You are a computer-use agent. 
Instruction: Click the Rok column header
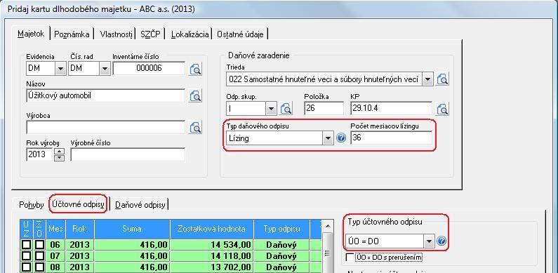(79, 229)
